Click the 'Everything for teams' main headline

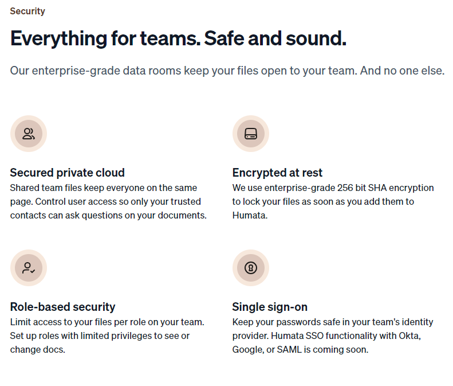tap(178, 38)
